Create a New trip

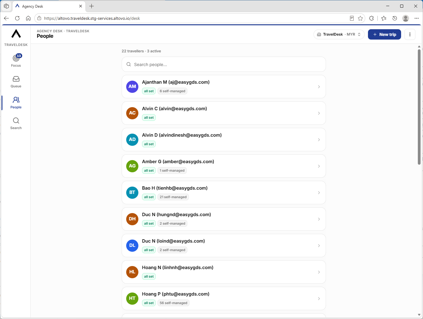click(384, 34)
